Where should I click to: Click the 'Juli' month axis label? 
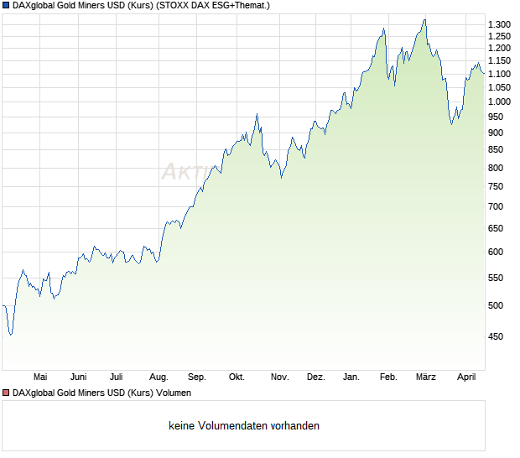[x=117, y=377]
